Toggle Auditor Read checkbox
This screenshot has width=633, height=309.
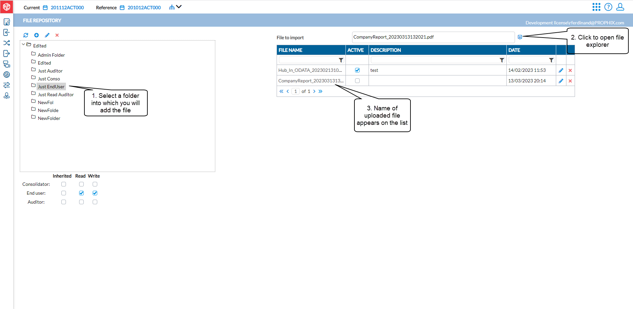coord(81,202)
